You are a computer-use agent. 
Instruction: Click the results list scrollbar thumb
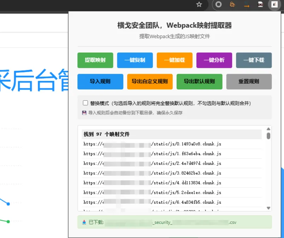[x=268, y=136]
